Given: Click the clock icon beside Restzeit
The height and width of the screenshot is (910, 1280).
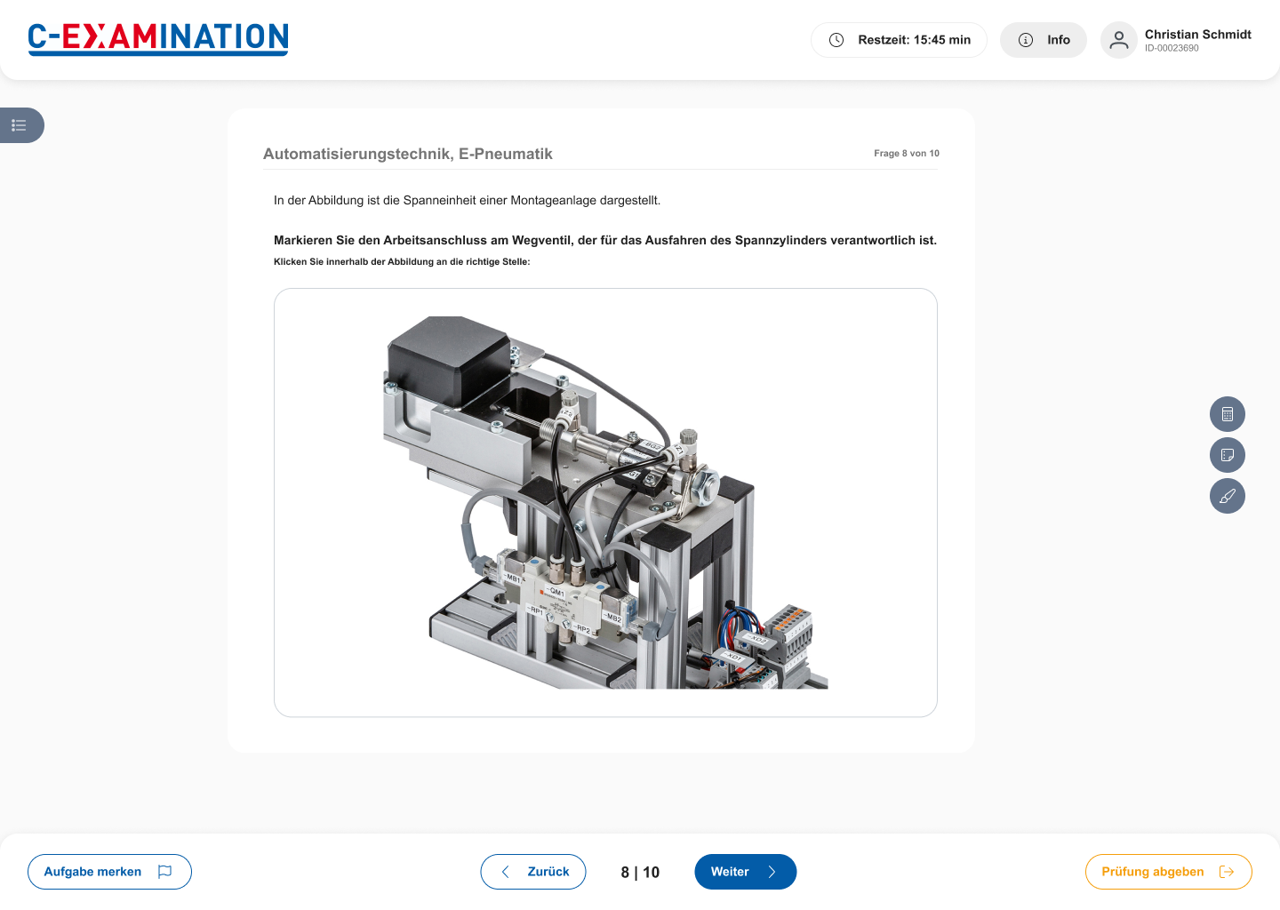Looking at the screenshot, I should pos(836,40).
